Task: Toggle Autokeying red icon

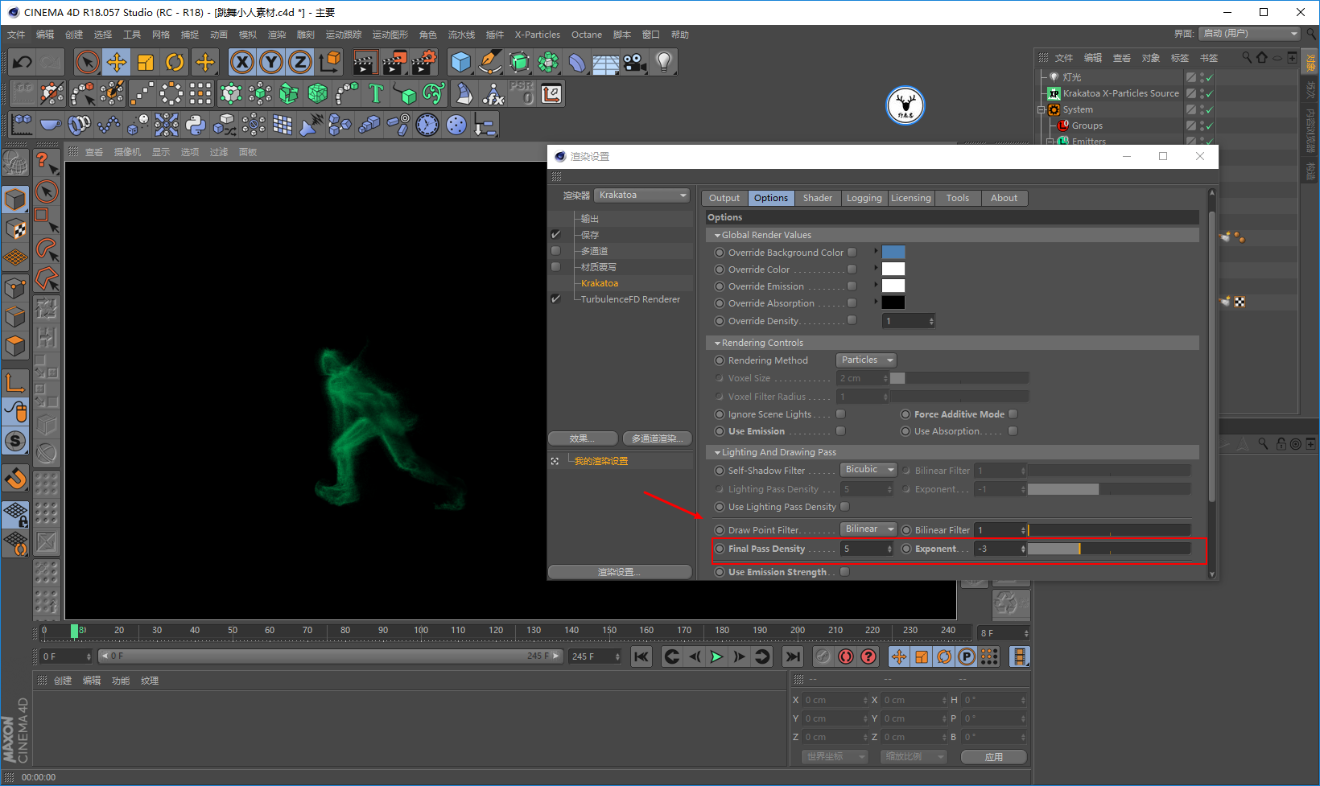Action: tap(845, 656)
